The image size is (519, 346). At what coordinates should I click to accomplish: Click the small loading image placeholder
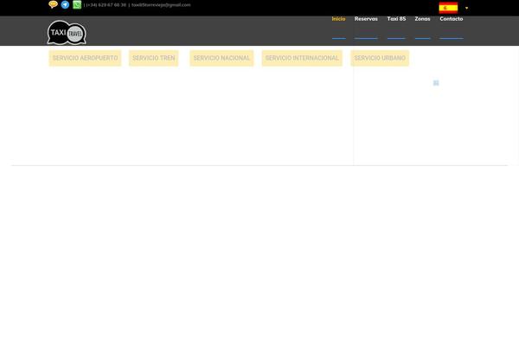tap(436, 83)
